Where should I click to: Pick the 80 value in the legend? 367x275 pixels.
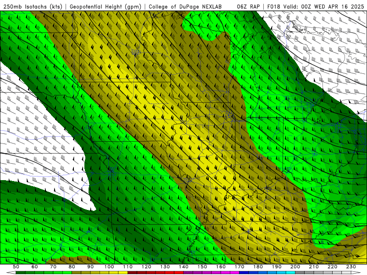point(72,267)
